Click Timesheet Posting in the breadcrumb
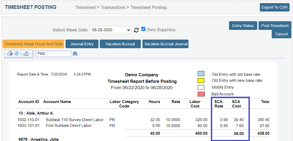Viewport: 293px width, 141px height. point(148,7)
